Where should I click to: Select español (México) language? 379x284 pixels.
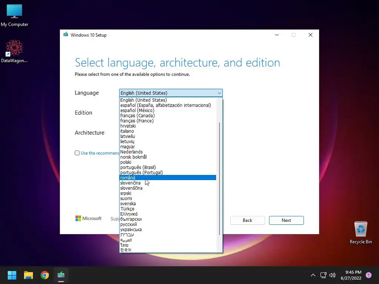168,110
